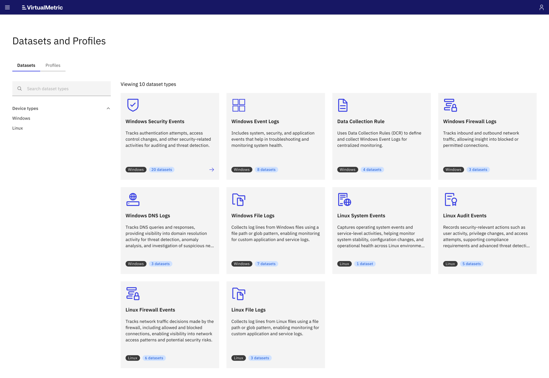Click the arrow on Windows Security Events card
The width and height of the screenshot is (549, 378).
click(x=212, y=170)
